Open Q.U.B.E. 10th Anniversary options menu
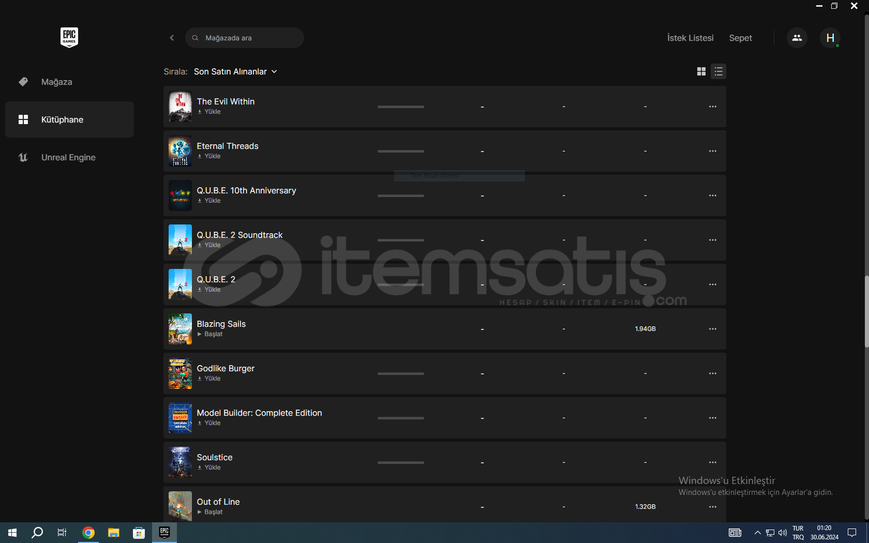This screenshot has width=869, height=543. tap(713, 195)
